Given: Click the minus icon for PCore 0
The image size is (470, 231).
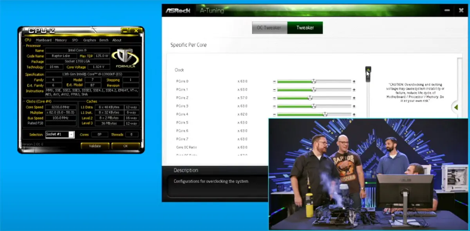Looking at the screenshot, I should coord(274,82).
